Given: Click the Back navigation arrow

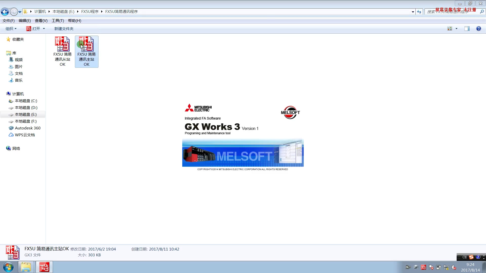Looking at the screenshot, I should 5,12.
